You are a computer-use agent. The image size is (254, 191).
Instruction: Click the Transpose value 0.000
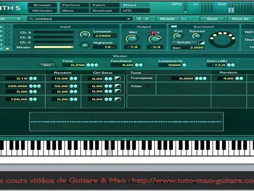click(x=183, y=78)
